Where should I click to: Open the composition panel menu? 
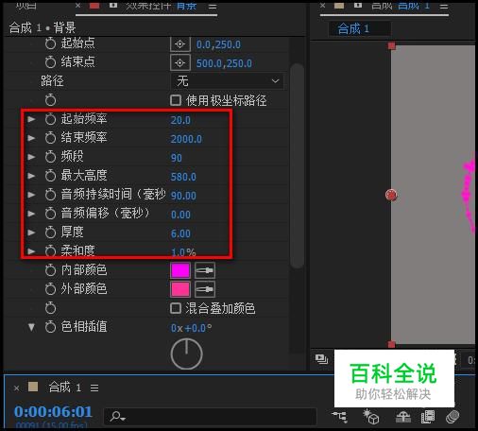[444, 7]
